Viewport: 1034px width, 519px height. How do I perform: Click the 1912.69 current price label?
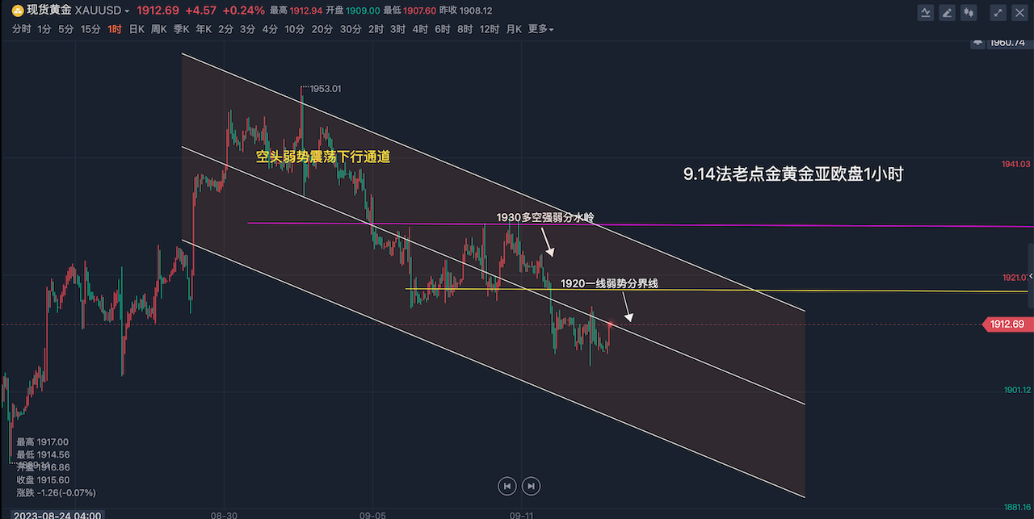pyautogui.click(x=1007, y=324)
